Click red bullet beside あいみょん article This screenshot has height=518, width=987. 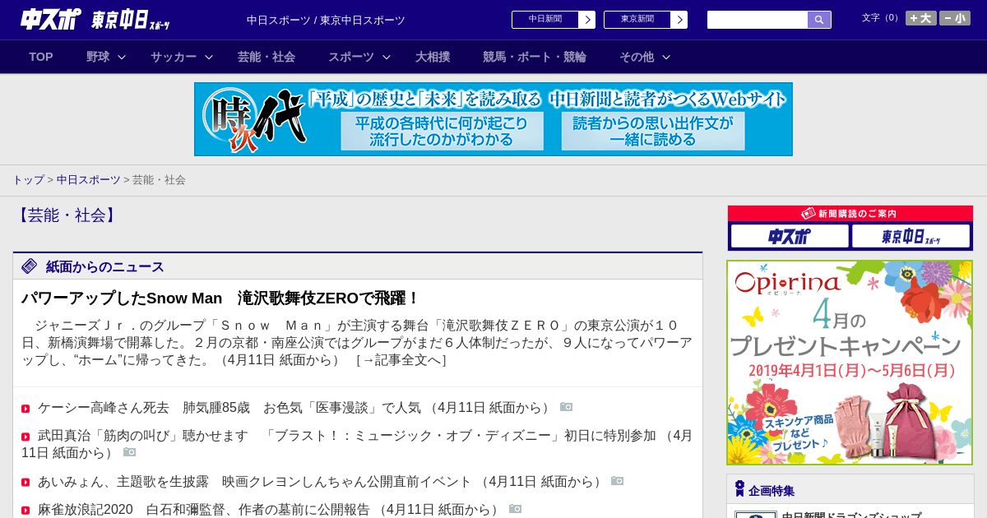tap(25, 483)
